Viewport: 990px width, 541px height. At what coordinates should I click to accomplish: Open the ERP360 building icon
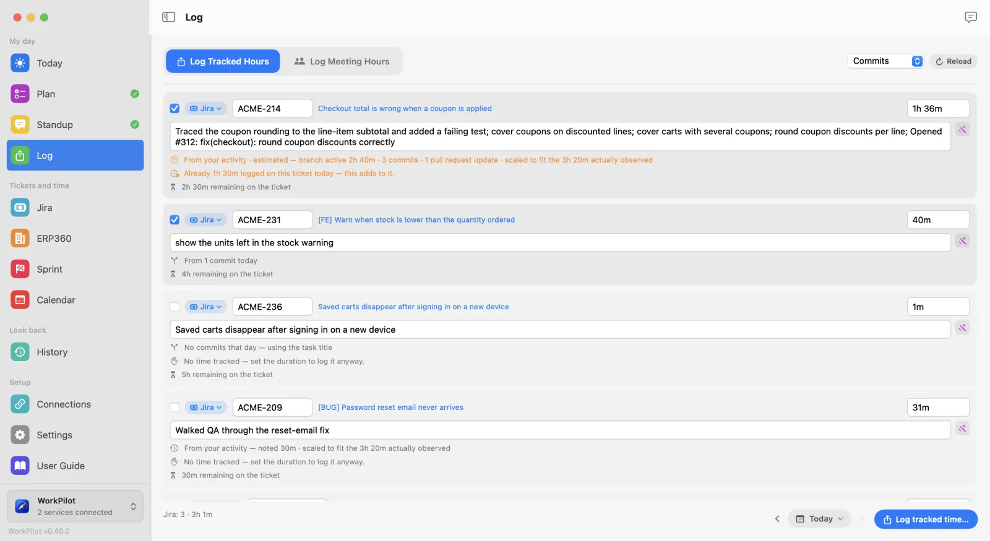click(x=20, y=238)
